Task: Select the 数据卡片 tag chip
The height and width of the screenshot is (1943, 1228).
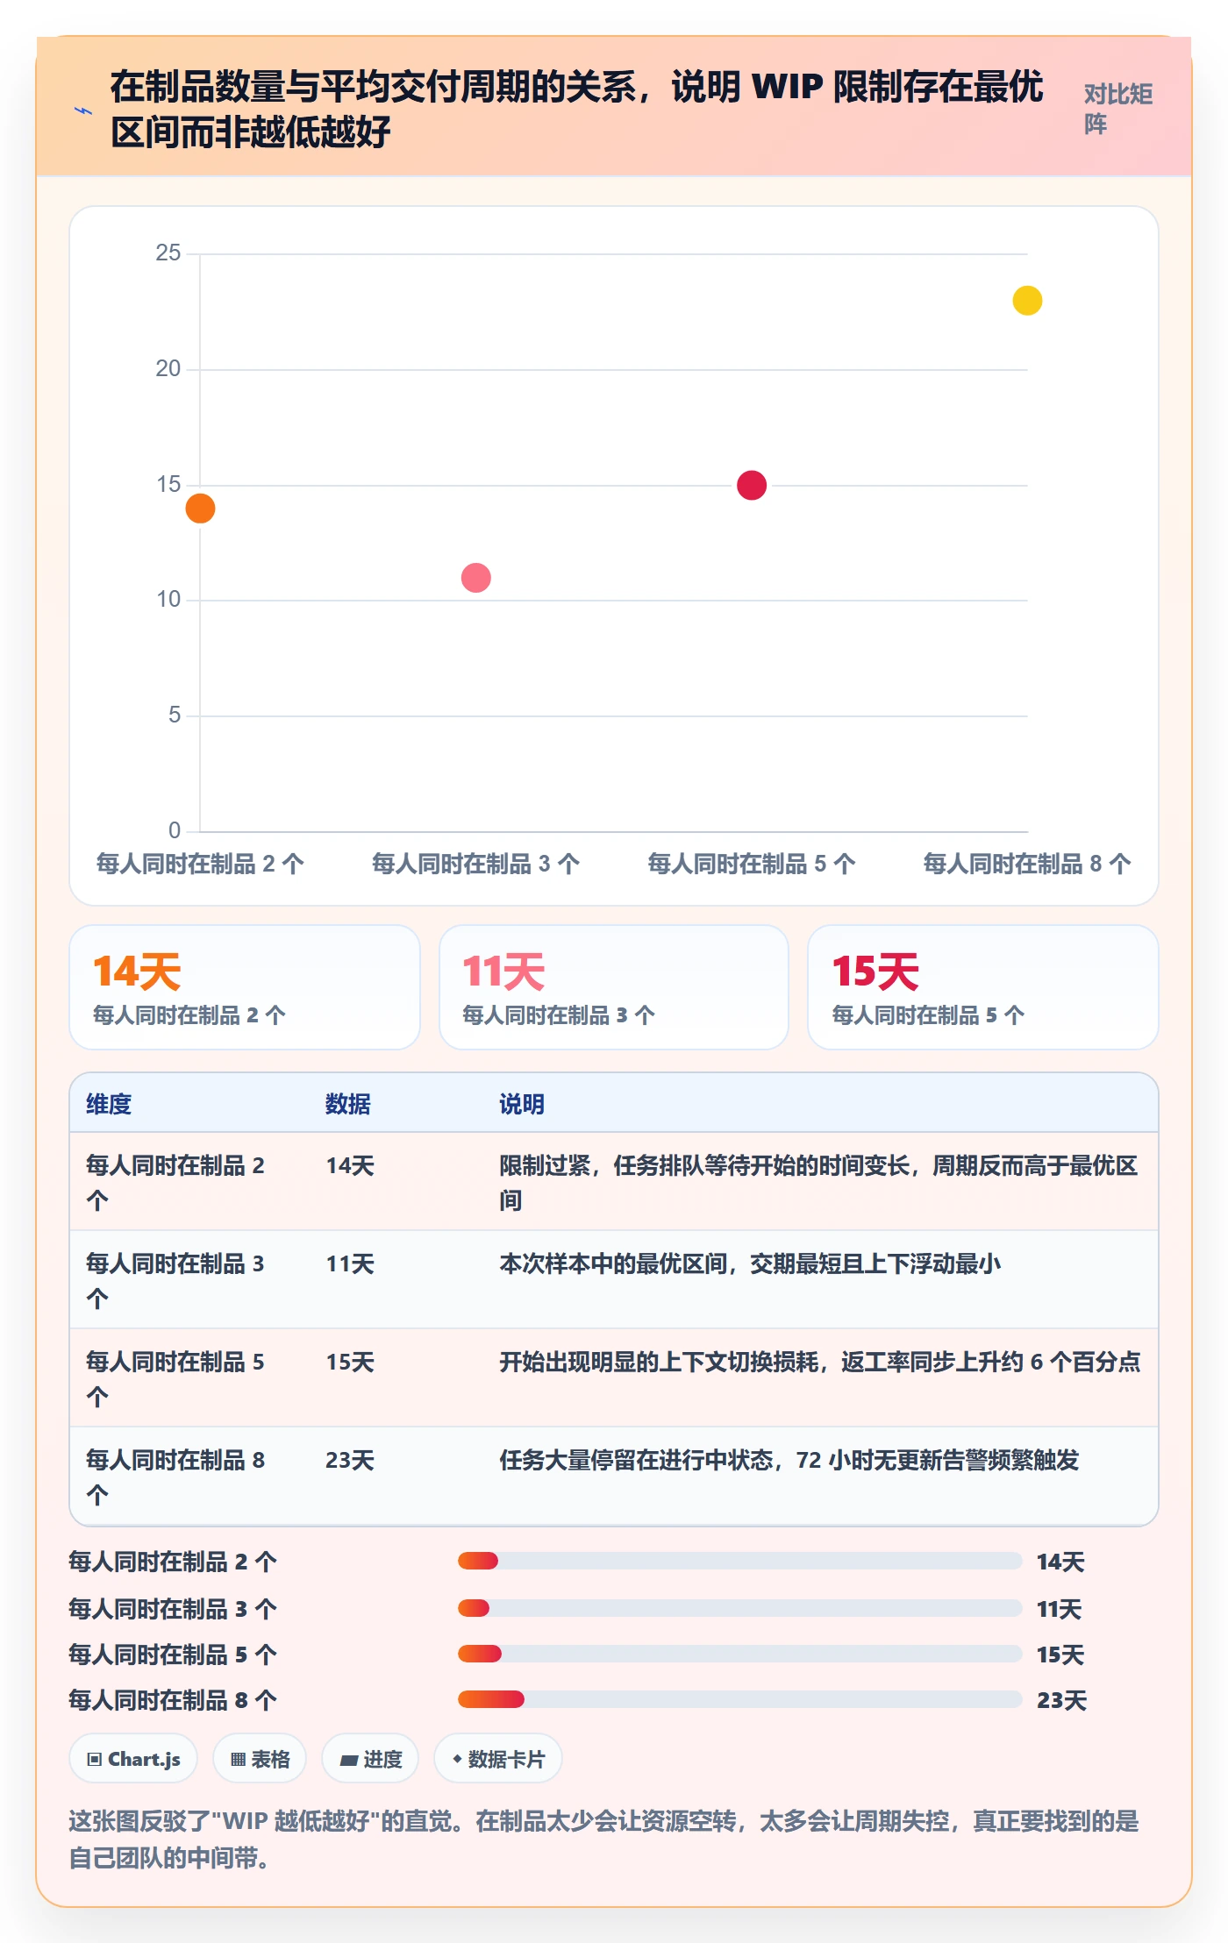Action: (498, 1759)
